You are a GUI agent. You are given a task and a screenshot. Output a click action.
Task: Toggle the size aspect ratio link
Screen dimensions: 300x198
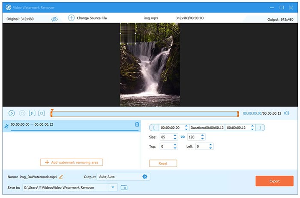[x=182, y=137]
